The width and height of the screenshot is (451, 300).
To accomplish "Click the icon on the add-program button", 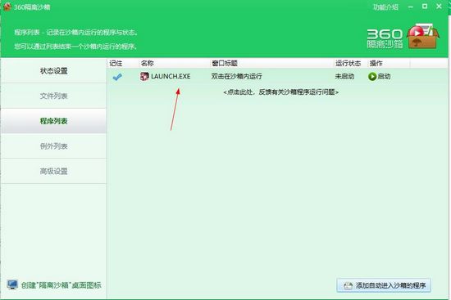I will (x=348, y=285).
